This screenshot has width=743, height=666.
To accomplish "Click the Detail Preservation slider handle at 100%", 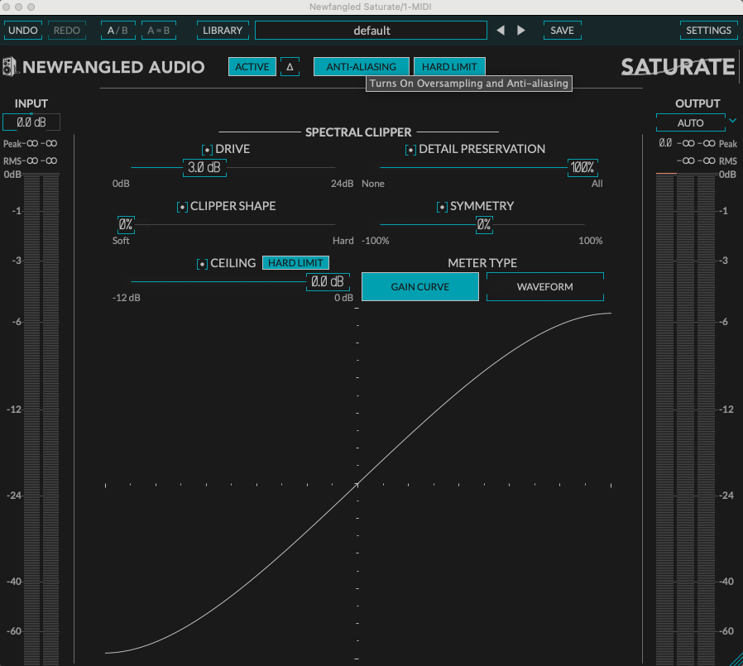I will tap(582, 167).
